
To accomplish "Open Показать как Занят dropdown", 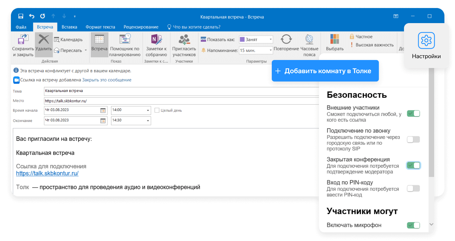I will (270, 39).
